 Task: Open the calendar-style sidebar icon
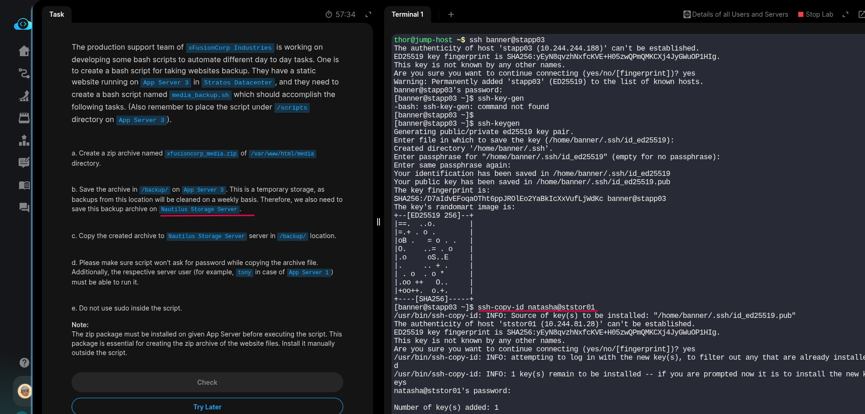tap(24, 118)
